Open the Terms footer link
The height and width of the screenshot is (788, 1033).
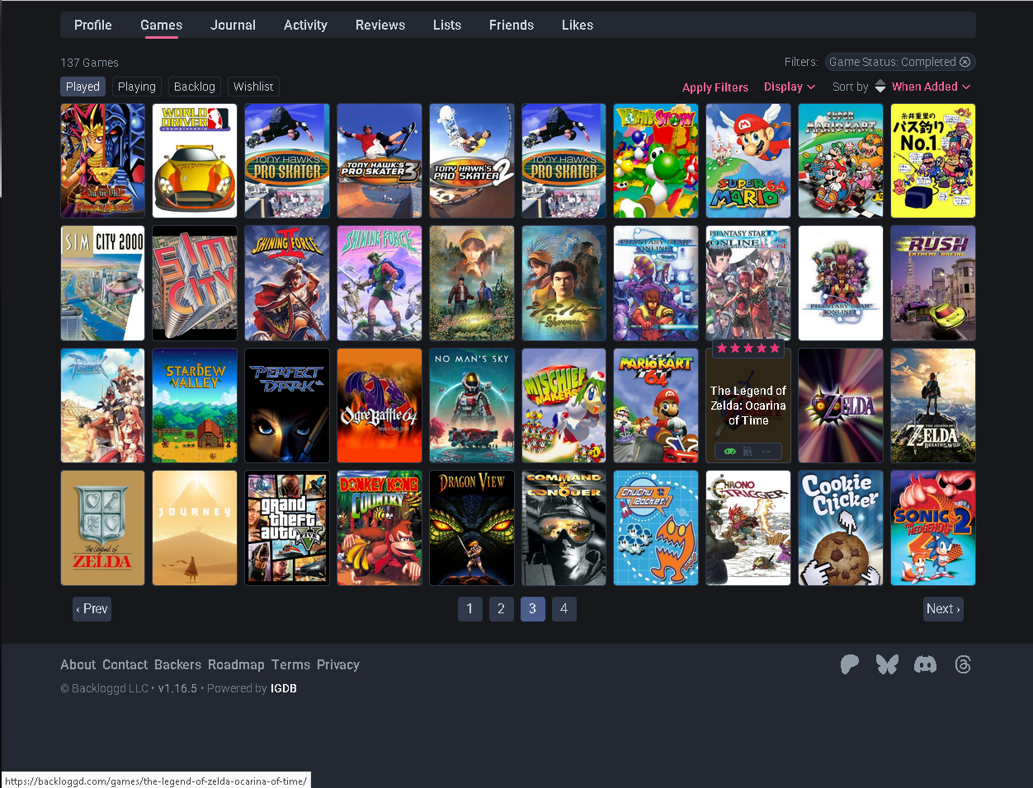coord(290,664)
